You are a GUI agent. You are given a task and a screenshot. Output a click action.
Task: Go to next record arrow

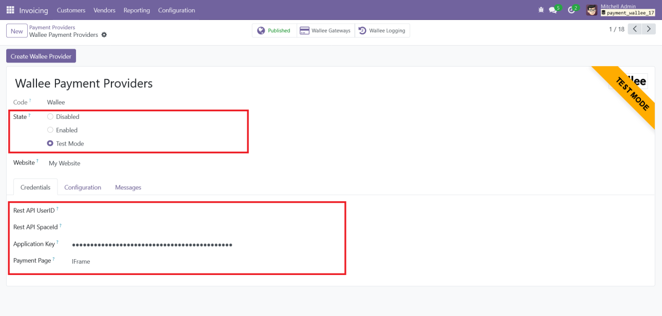pos(649,29)
